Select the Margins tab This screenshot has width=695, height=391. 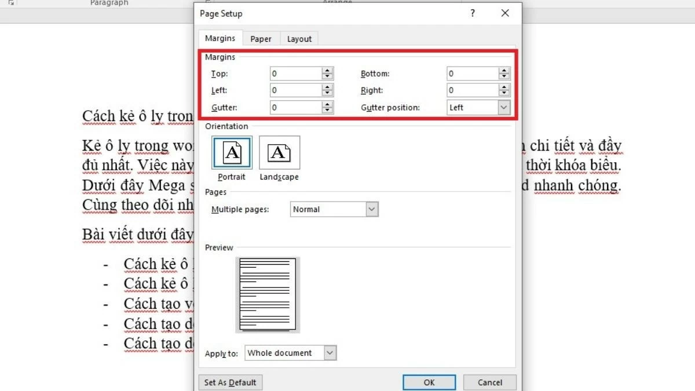point(220,38)
